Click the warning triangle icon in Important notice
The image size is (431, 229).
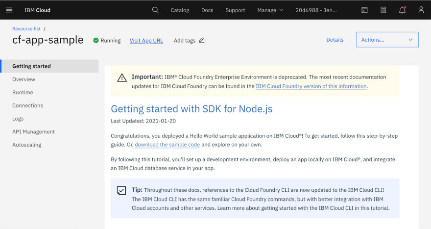click(122, 78)
